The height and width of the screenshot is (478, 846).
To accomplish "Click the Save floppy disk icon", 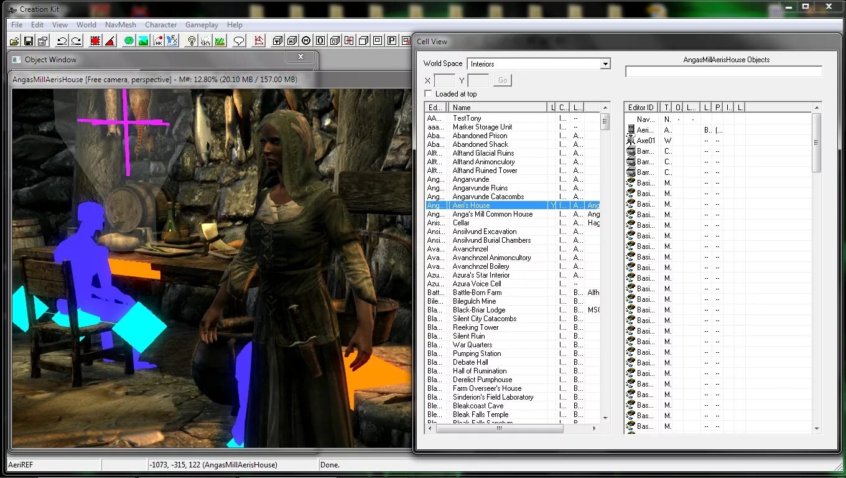I will 29,41.
